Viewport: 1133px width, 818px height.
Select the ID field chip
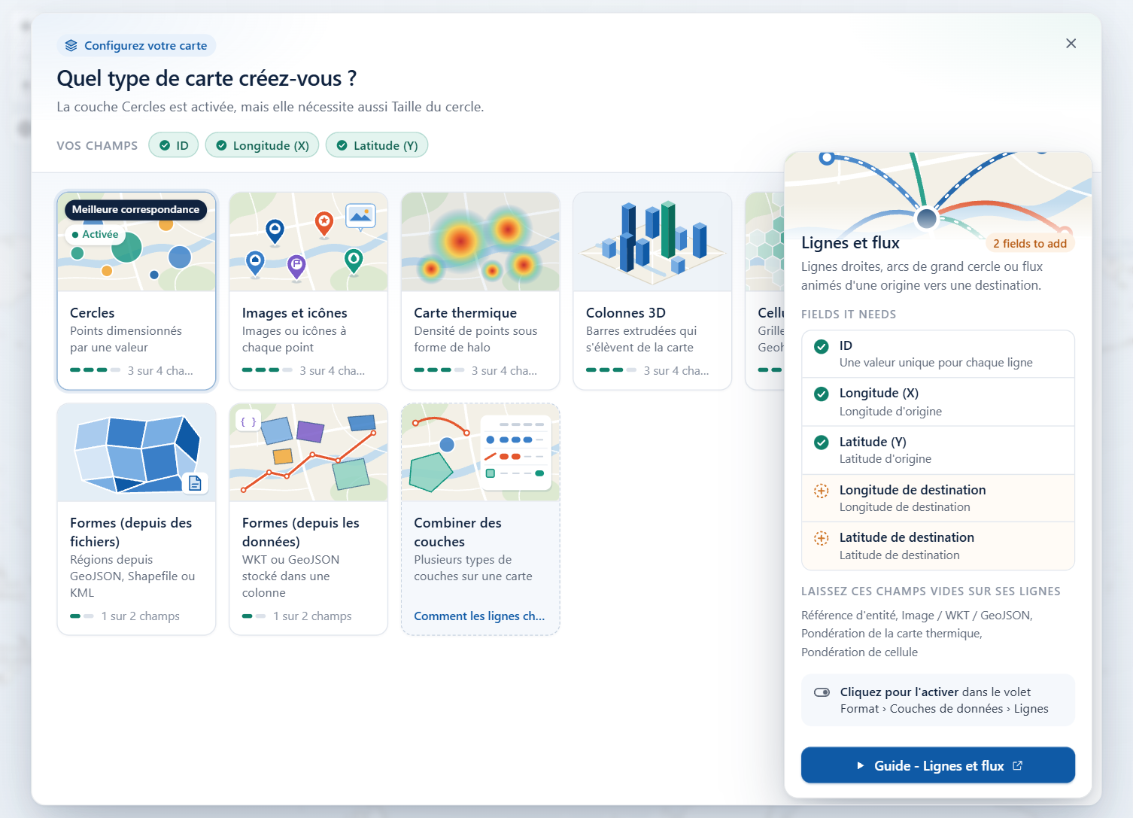174,145
